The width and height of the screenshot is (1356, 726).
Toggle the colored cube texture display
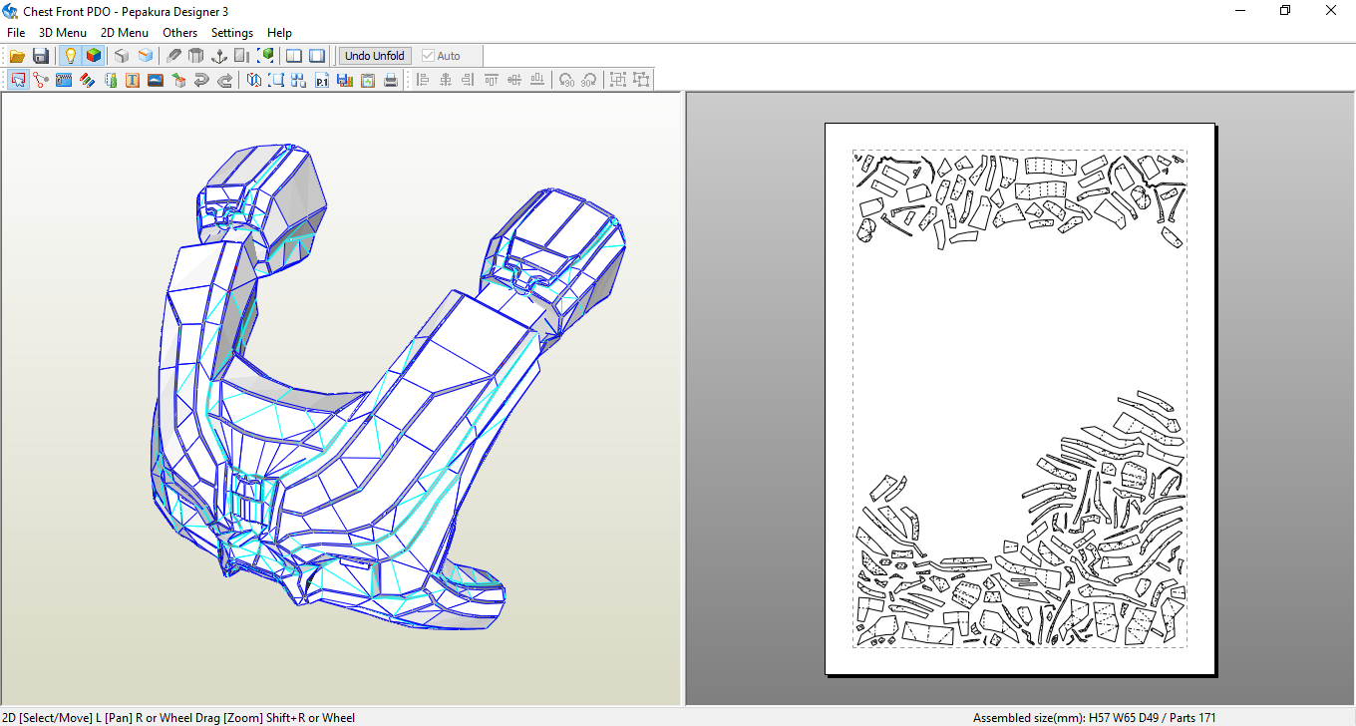tap(93, 56)
